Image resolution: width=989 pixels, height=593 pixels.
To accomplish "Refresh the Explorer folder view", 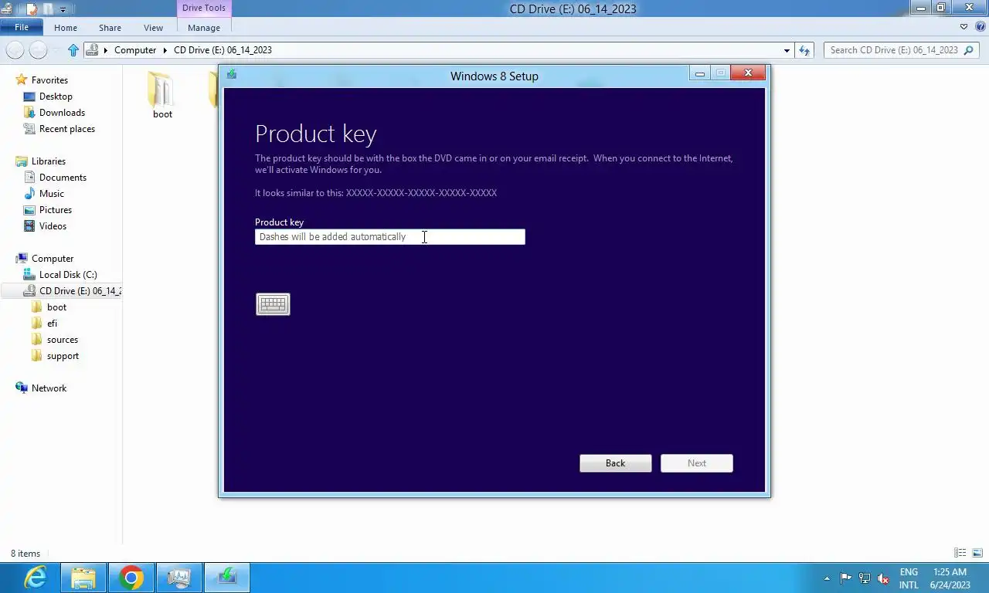I will pyautogui.click(x=804, y=50).
